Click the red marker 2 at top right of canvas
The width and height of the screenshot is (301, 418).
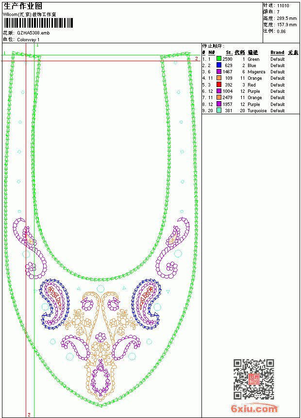pos(197,58)
